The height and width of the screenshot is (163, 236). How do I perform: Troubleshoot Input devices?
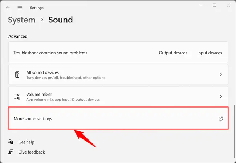[x=209, y=53]
